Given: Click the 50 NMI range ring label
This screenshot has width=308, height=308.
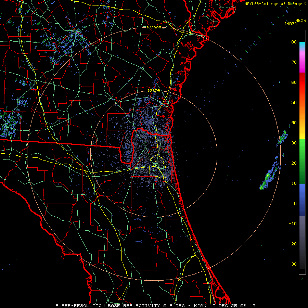Looking at the screenshot, I should pos(154,91).
